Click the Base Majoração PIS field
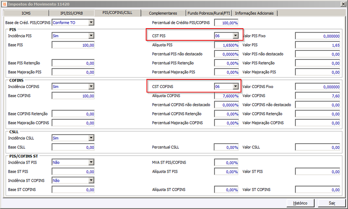Image resolution: width=348 pixels, height=209 pixels. (73, 72)
